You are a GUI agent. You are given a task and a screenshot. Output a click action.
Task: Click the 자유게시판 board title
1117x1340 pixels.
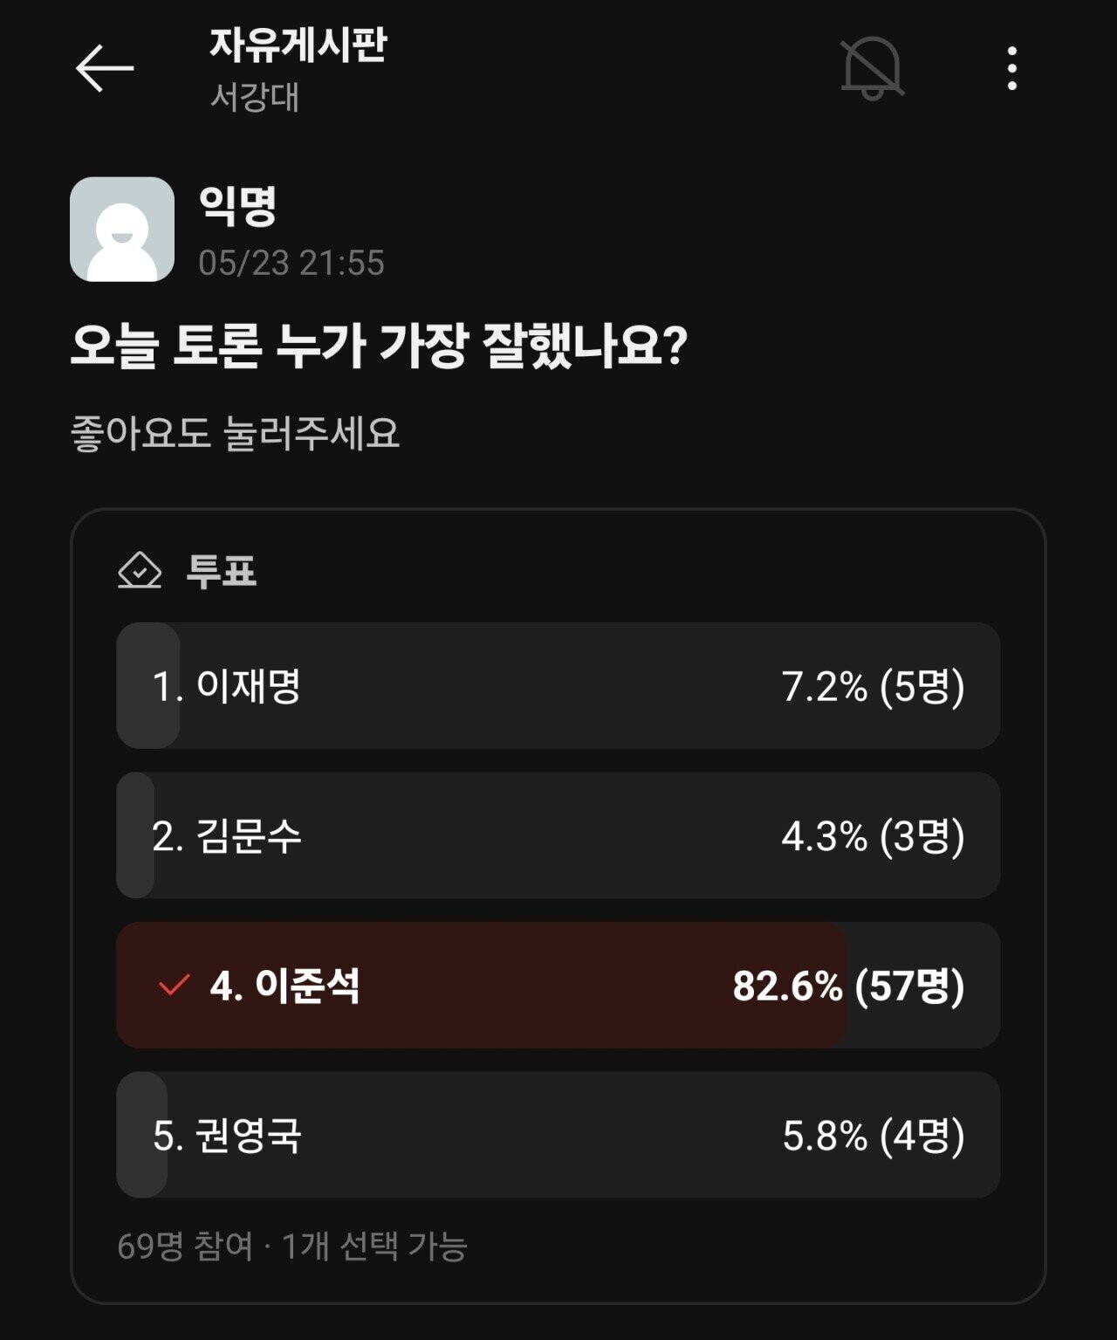(x=298, y=45)
